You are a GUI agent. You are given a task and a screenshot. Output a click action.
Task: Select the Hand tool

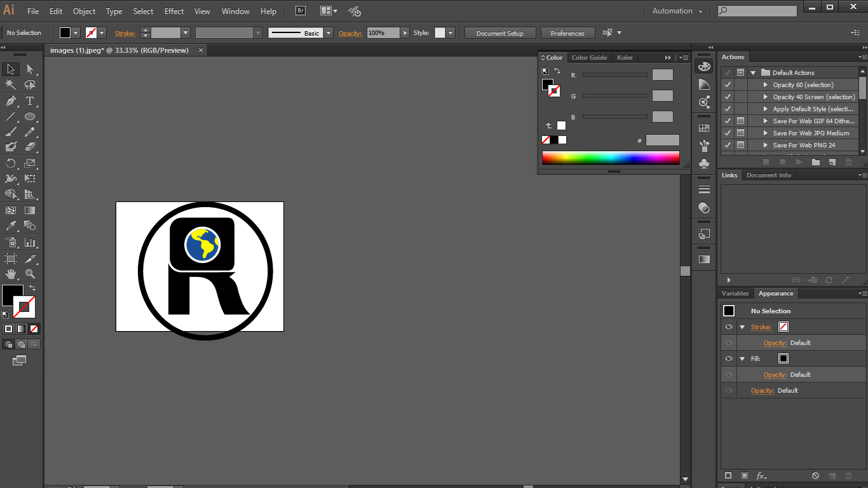point(11,274)
